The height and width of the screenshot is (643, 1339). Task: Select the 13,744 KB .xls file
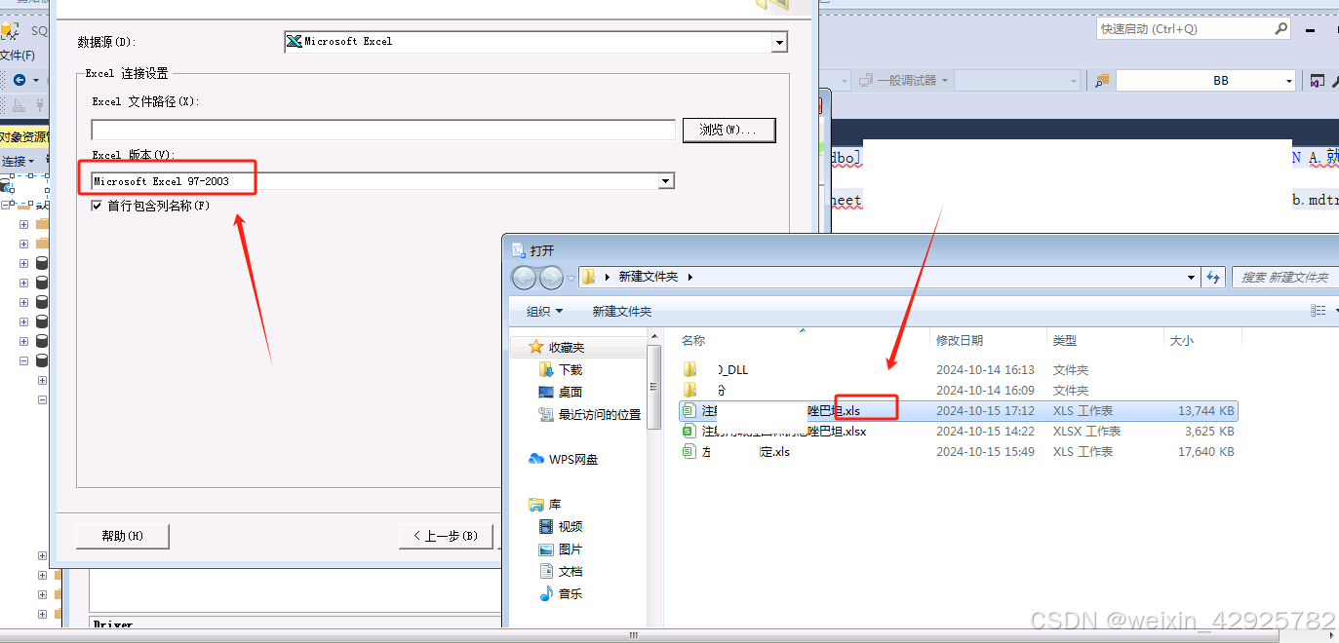click(x=958, y=411)
